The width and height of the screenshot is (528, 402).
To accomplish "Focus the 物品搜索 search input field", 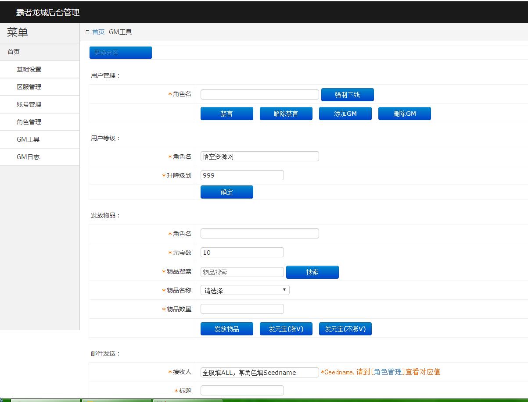I will point(242,272).
